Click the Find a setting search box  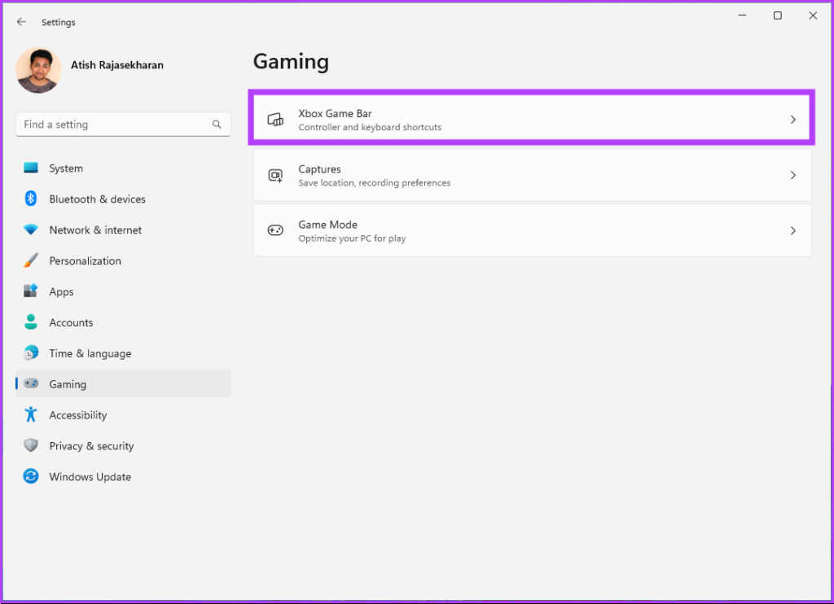tap(114, 125)
